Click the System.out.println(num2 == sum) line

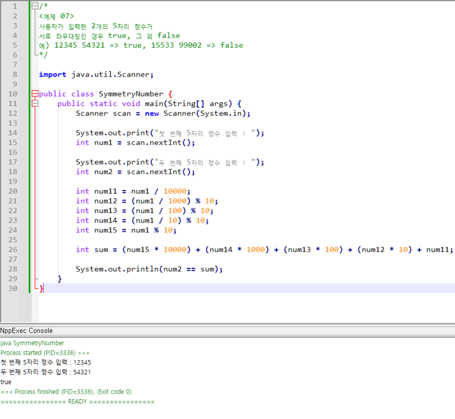pyautogui.click(x=149, y=270)
